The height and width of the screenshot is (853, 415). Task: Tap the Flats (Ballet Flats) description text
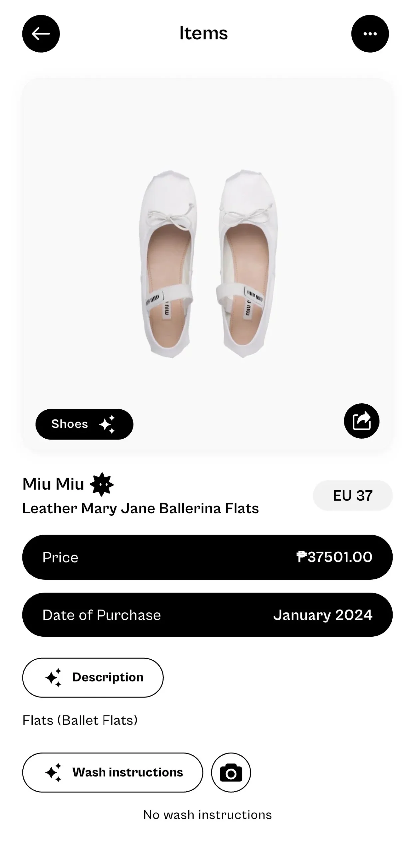point(80,720)
